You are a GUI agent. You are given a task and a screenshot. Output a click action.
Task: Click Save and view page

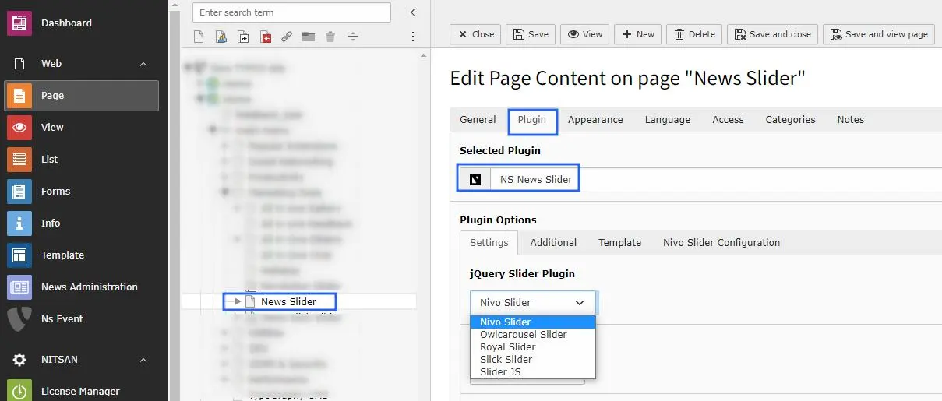pyautogui.click(x=879, y=34)
